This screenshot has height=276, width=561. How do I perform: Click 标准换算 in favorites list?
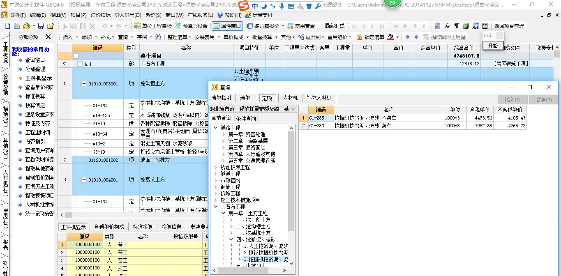(35, 96)
